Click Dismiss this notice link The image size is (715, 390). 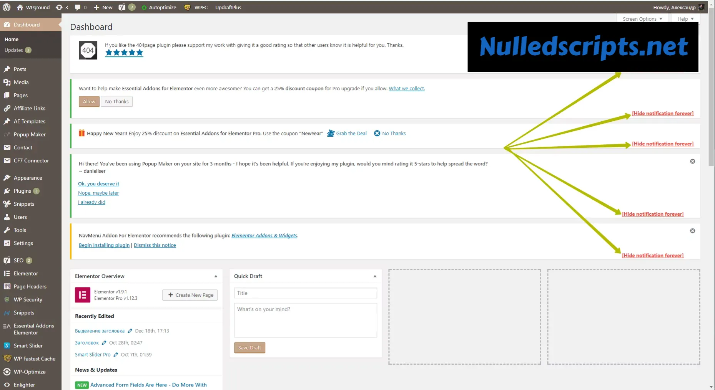(155, 245)
